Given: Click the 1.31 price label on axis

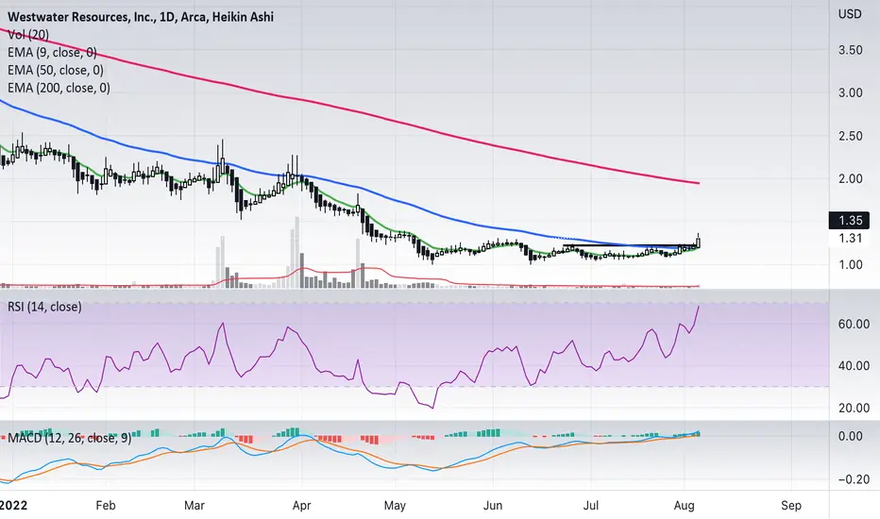Looking at the screenshot, I should [850, 239].
